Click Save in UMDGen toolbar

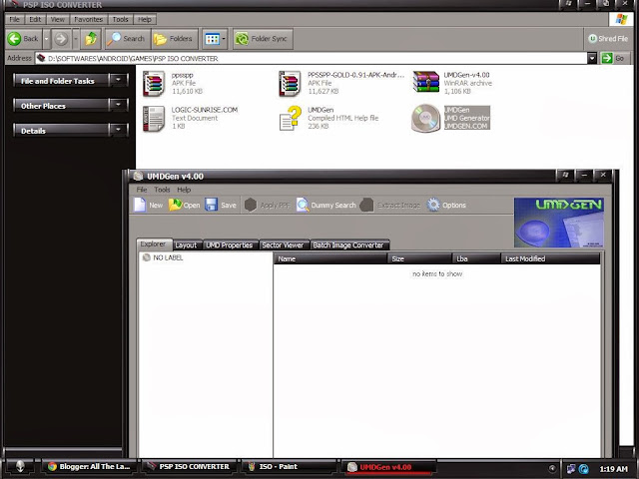click(221, 205)
